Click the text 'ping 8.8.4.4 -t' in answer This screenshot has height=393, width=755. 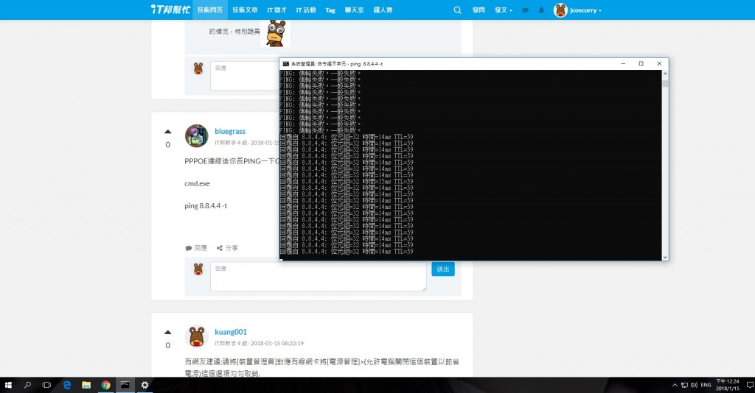click(206, 205)
